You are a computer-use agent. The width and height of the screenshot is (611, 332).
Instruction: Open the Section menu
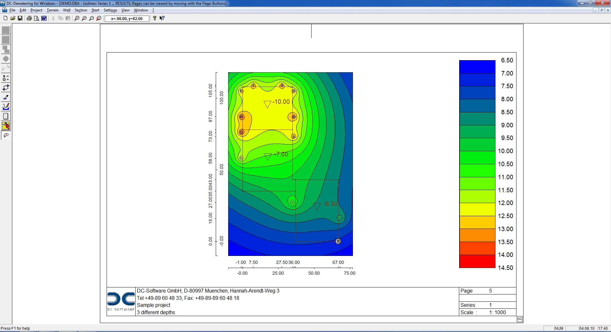pyautogui.click(x=81, y=10)
